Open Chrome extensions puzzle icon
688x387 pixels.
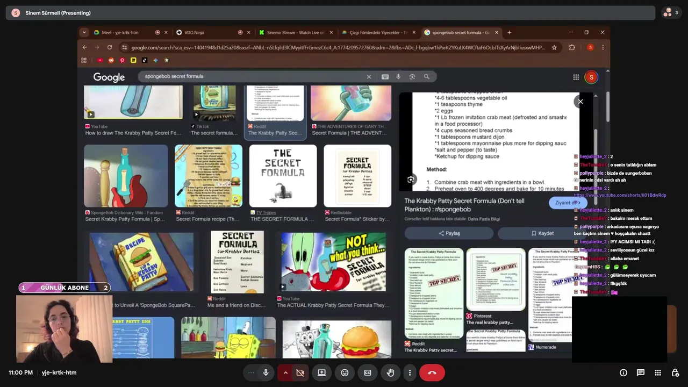[572, 47]
